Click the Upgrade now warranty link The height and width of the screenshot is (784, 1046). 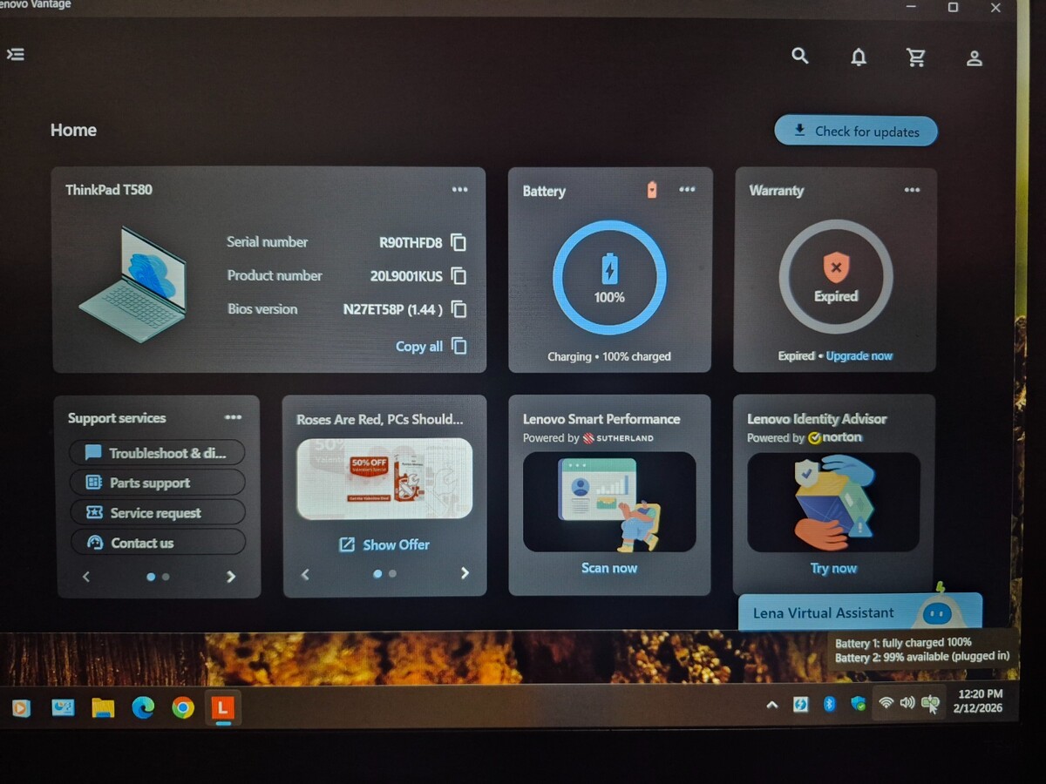click(x=859, y=356)
